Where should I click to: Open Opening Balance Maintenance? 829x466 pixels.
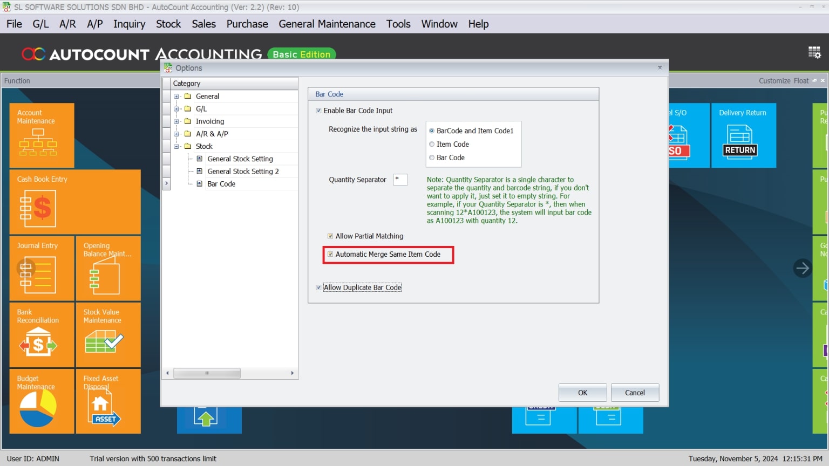(x=107, y=269)
